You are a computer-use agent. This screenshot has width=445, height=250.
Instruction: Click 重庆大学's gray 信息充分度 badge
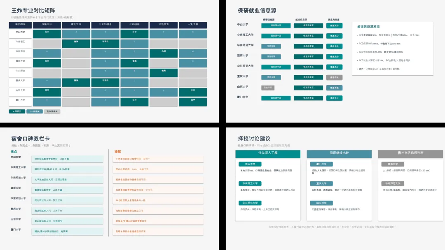334,77
